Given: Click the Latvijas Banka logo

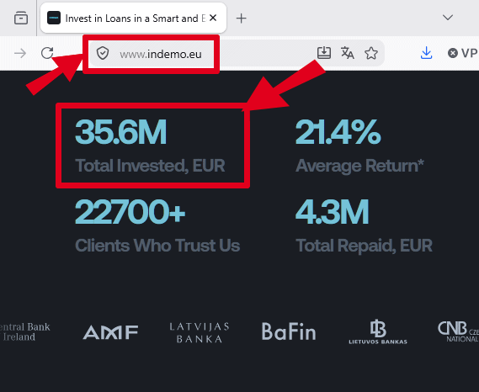Looking at the screenshot, I should click(200, 332).
